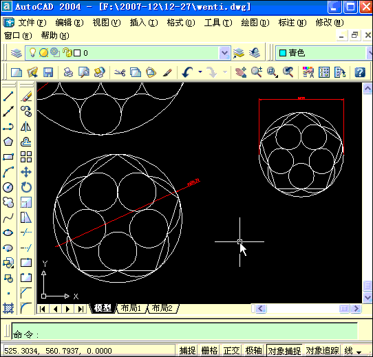
Task: Toggle 捕捉 snap mode in status bar
Action: (x=188, y=351)
